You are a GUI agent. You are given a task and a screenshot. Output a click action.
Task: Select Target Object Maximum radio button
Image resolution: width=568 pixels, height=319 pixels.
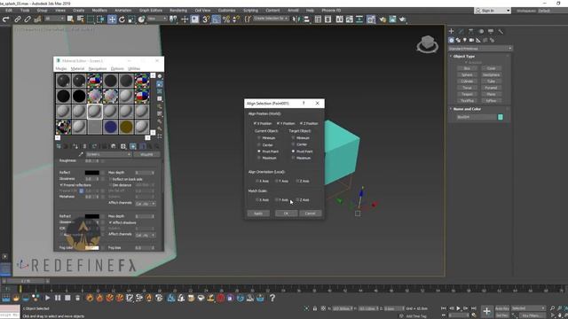[293, 158]
